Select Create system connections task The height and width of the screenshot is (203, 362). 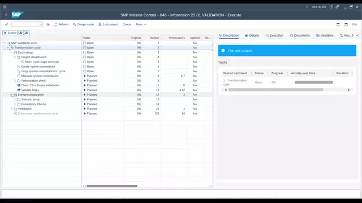[38, 67]
